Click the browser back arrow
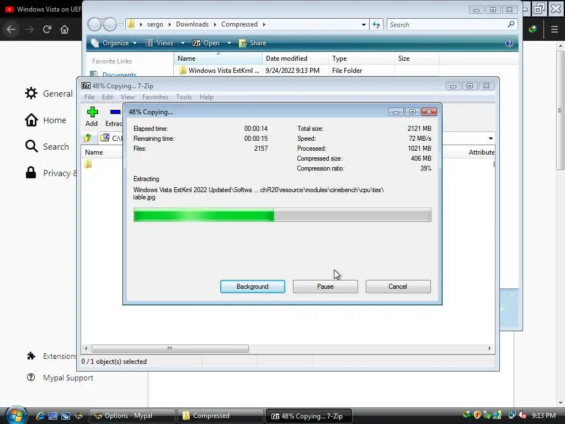The width and height of the screenshot is (565, 424). pyautogui.click(x=11, y=29)
